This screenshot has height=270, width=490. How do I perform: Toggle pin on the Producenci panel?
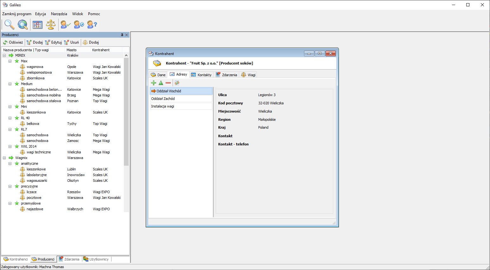(x=122, y=35)
